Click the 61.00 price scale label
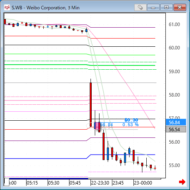 point(174,25)
